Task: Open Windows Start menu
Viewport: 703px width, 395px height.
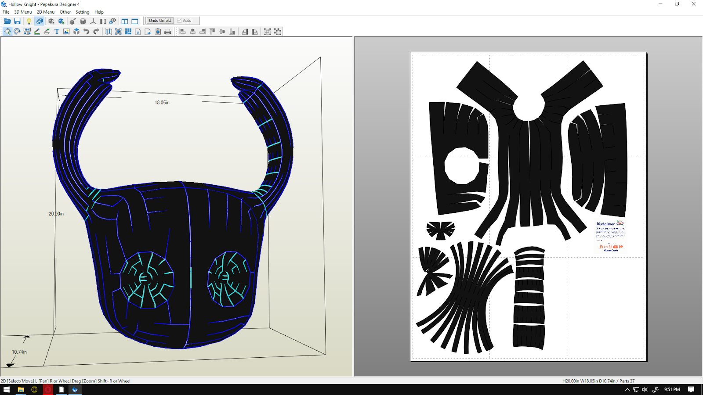Action: 7,389
